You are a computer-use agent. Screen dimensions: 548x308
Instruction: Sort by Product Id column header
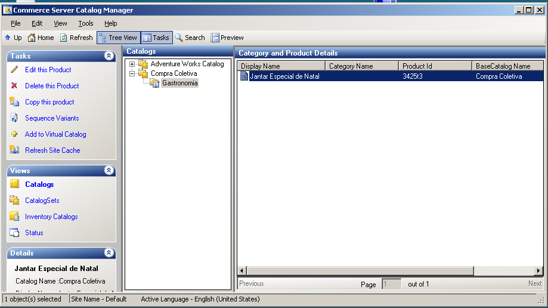435,66
